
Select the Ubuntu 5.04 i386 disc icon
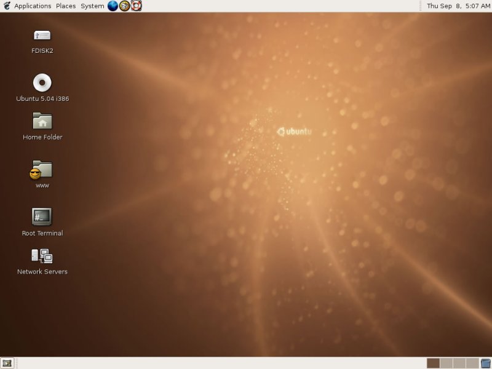pyautogui.click(x=42, y=82)
